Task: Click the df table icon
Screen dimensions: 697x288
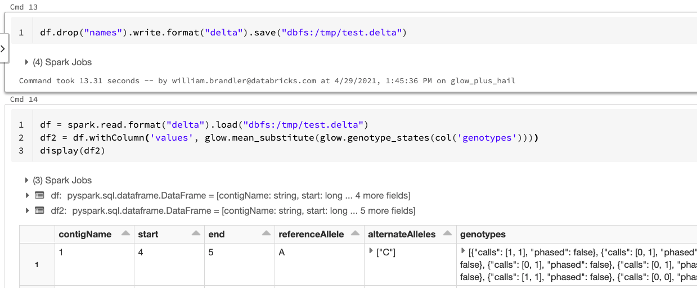Action: pyautogui.click(x=39, y=196)
